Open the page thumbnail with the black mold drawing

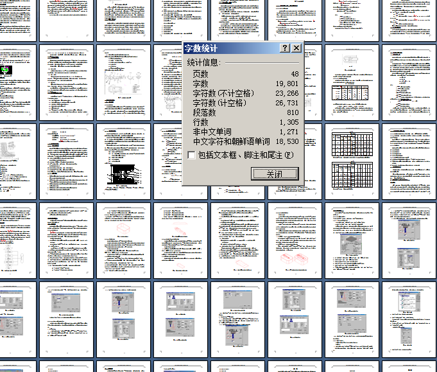click(x=123, y=161)
